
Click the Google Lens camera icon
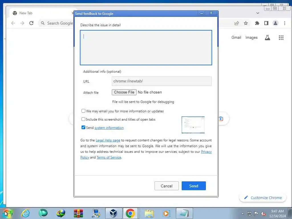click(221, 119)
